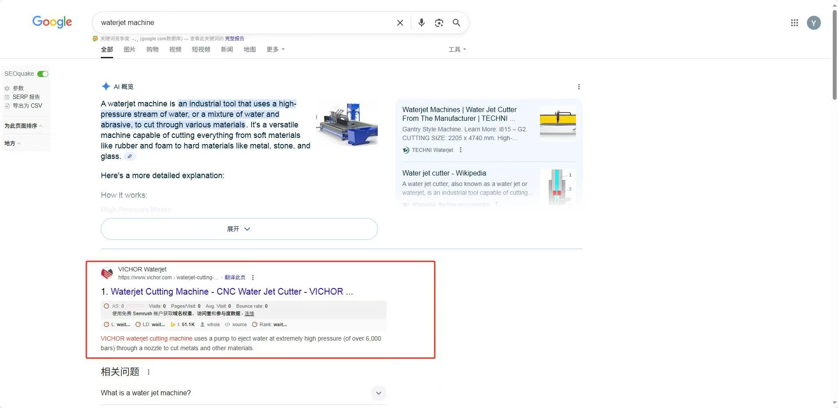Viewport: 838px width, 408px height.
Task: Expand the 更多 search filter dropdown
Action: pyautogui.click(x=275, y=49)
